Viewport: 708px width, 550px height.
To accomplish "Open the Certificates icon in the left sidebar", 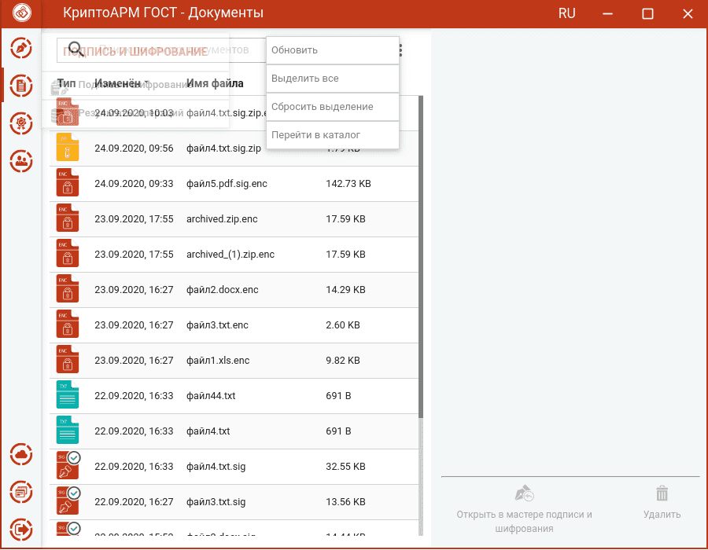I will point(21,123).
